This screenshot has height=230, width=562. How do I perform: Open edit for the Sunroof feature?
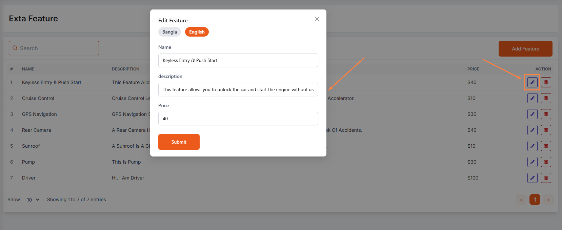[x=532, y=146]
